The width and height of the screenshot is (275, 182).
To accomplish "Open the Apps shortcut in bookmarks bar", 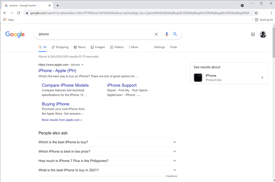I will pyautogui.click(x=9, y=19).
